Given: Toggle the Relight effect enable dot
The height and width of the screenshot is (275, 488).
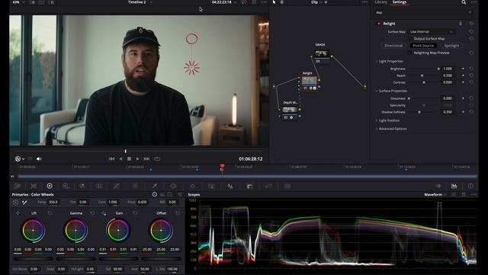Looking at the screenshot, I should [379, 24].
